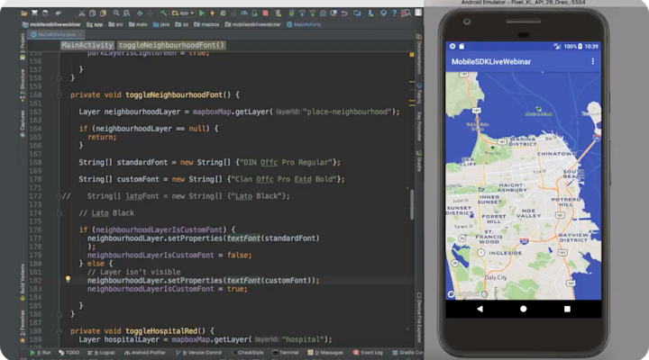Click the Save All toolbar icon
649x360 pixels.
[35, 13]
